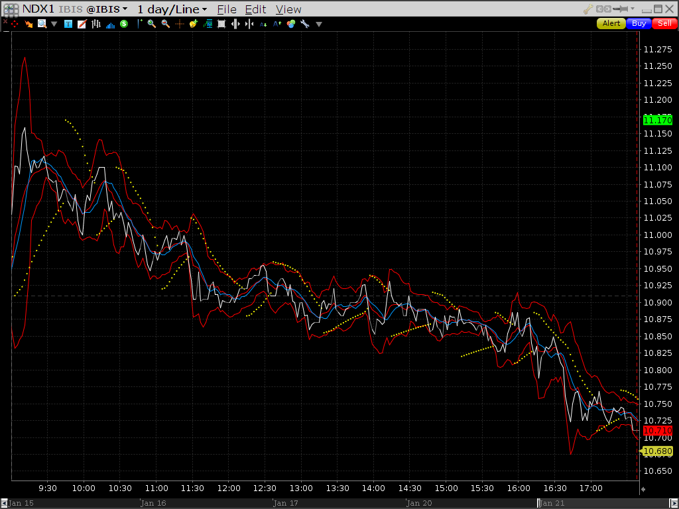
Task: Click the chart window grid icon in title
Action: click(11, 9)
